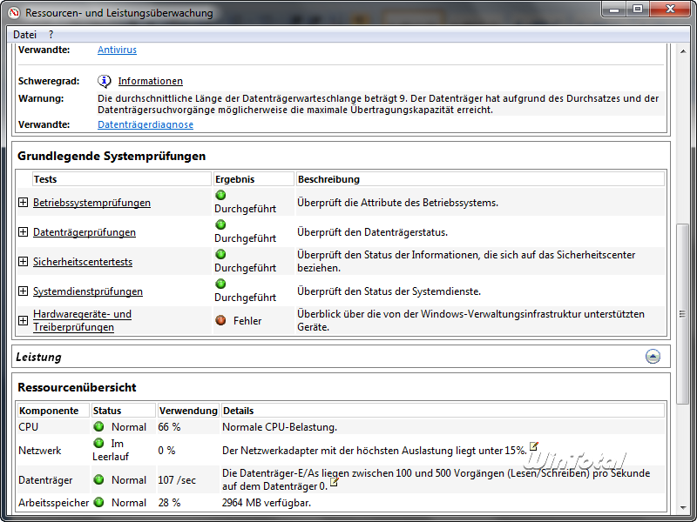Screen dimensions: 697x522
Task: Click the Details column header
Action: tap(443, 411)
